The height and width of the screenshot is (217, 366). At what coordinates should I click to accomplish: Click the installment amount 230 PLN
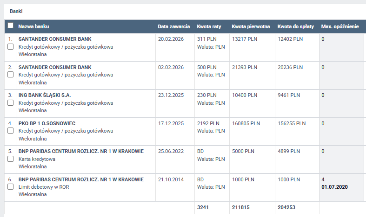tap(207, 95)
